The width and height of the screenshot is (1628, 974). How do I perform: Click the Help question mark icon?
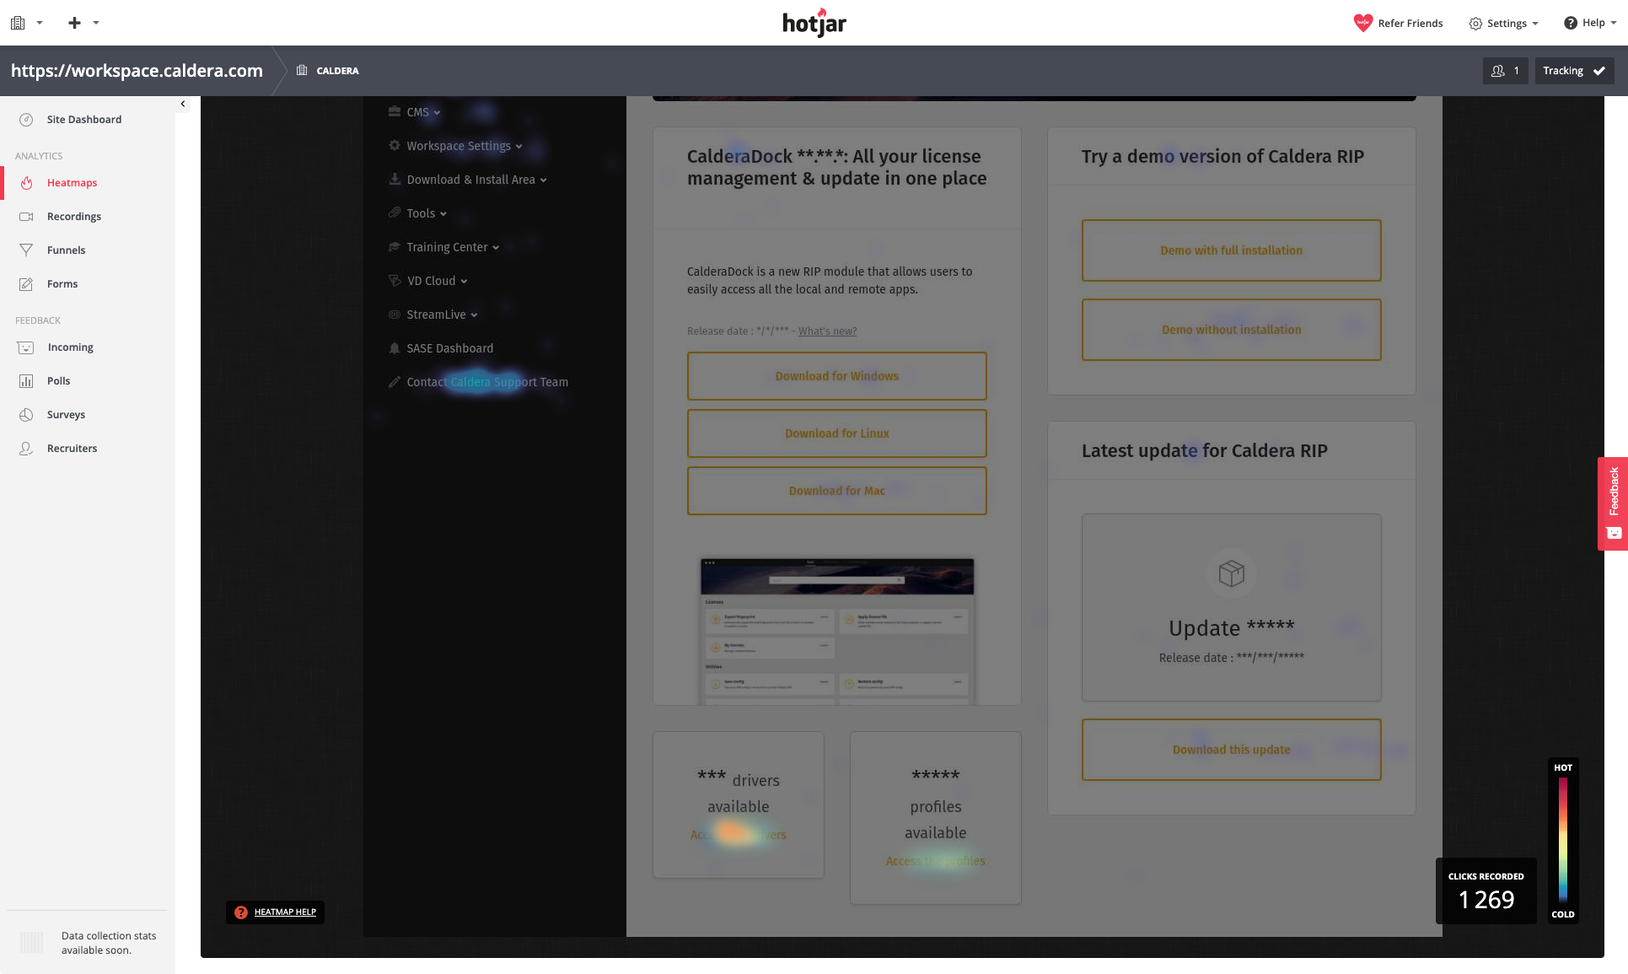click(x=1571, y=23)
